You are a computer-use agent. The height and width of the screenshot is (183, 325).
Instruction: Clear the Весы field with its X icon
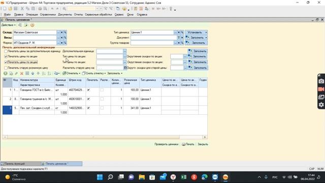62,38
